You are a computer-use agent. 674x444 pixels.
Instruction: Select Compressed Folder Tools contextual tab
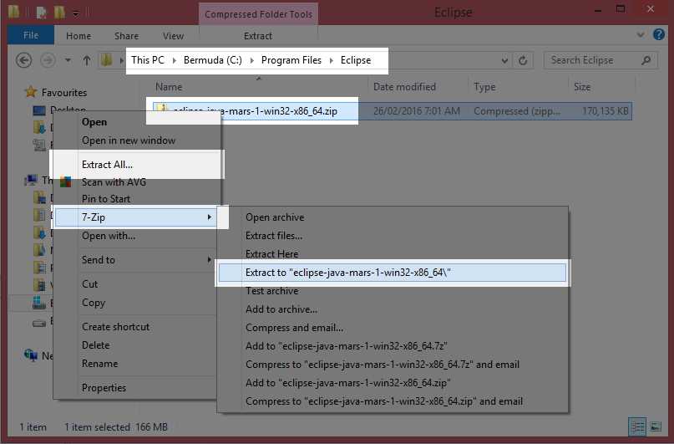tap(258, 14)
